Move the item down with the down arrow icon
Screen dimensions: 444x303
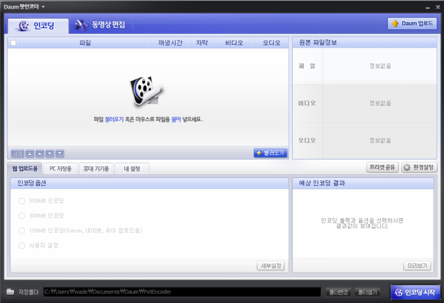click(49, 153)
